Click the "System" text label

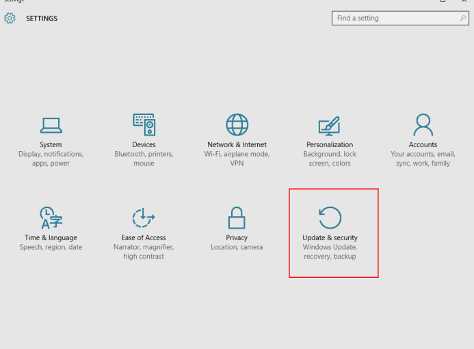[x=51, y=145]
